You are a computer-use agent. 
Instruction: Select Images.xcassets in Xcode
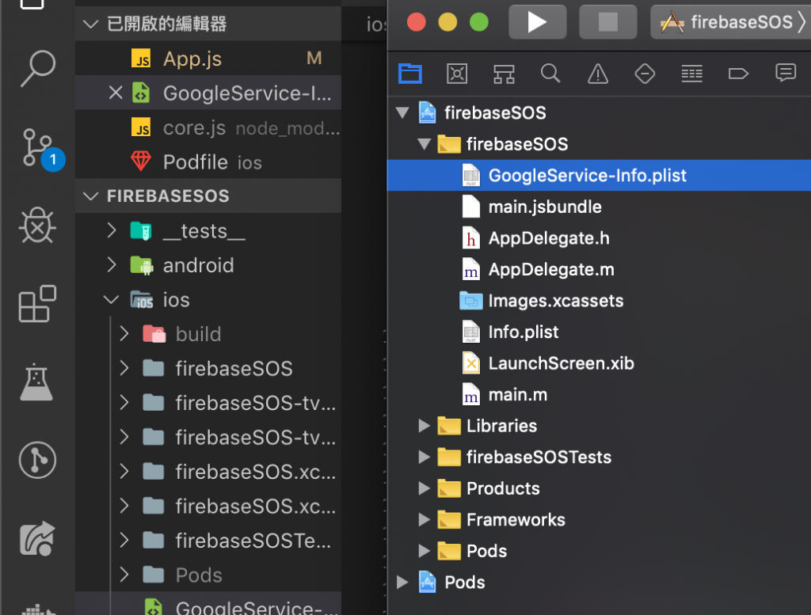599,300
